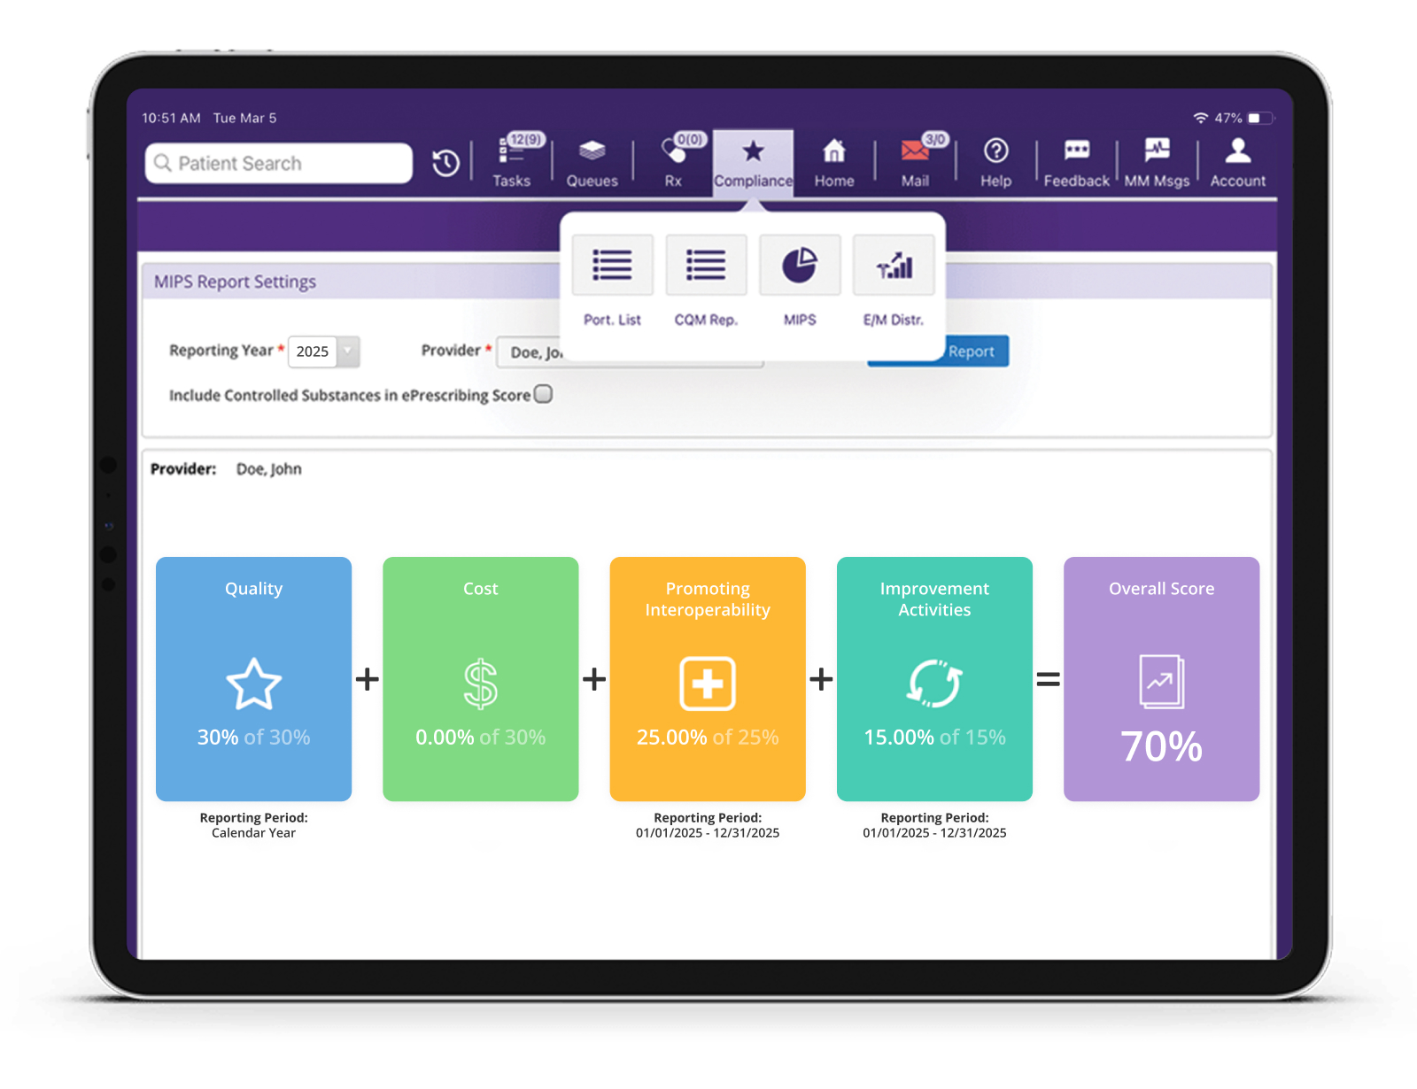Open the Rx pill icon
This screenshot has height=1089, width=1417.
click(673, 151)
